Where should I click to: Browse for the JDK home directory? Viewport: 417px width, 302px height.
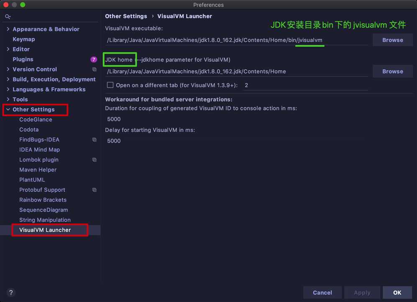[x=393, y=71]
